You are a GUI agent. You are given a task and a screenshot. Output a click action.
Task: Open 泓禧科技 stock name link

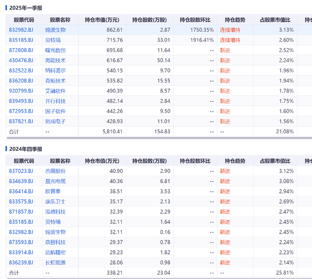pos(56,212)
